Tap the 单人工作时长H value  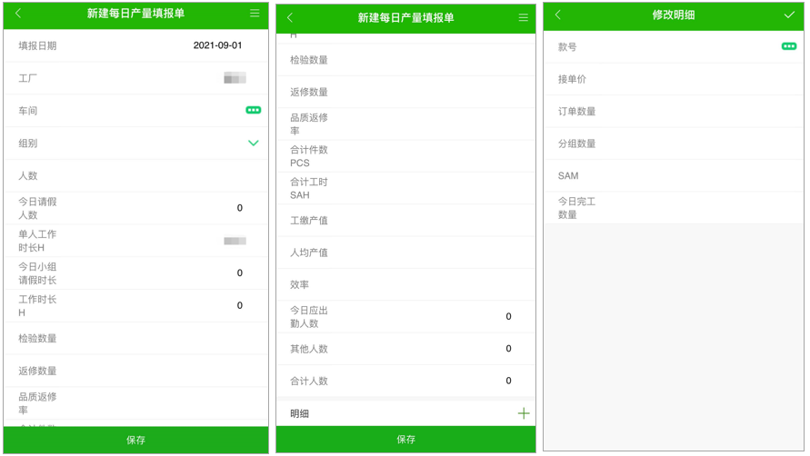[x=235, y=241]
